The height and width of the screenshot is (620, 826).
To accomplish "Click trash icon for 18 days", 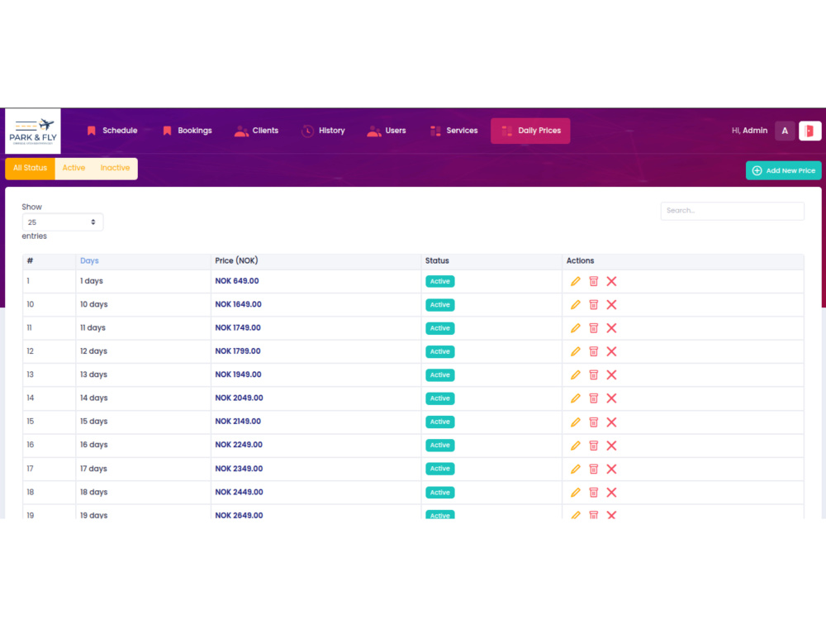I will point(594,493).
